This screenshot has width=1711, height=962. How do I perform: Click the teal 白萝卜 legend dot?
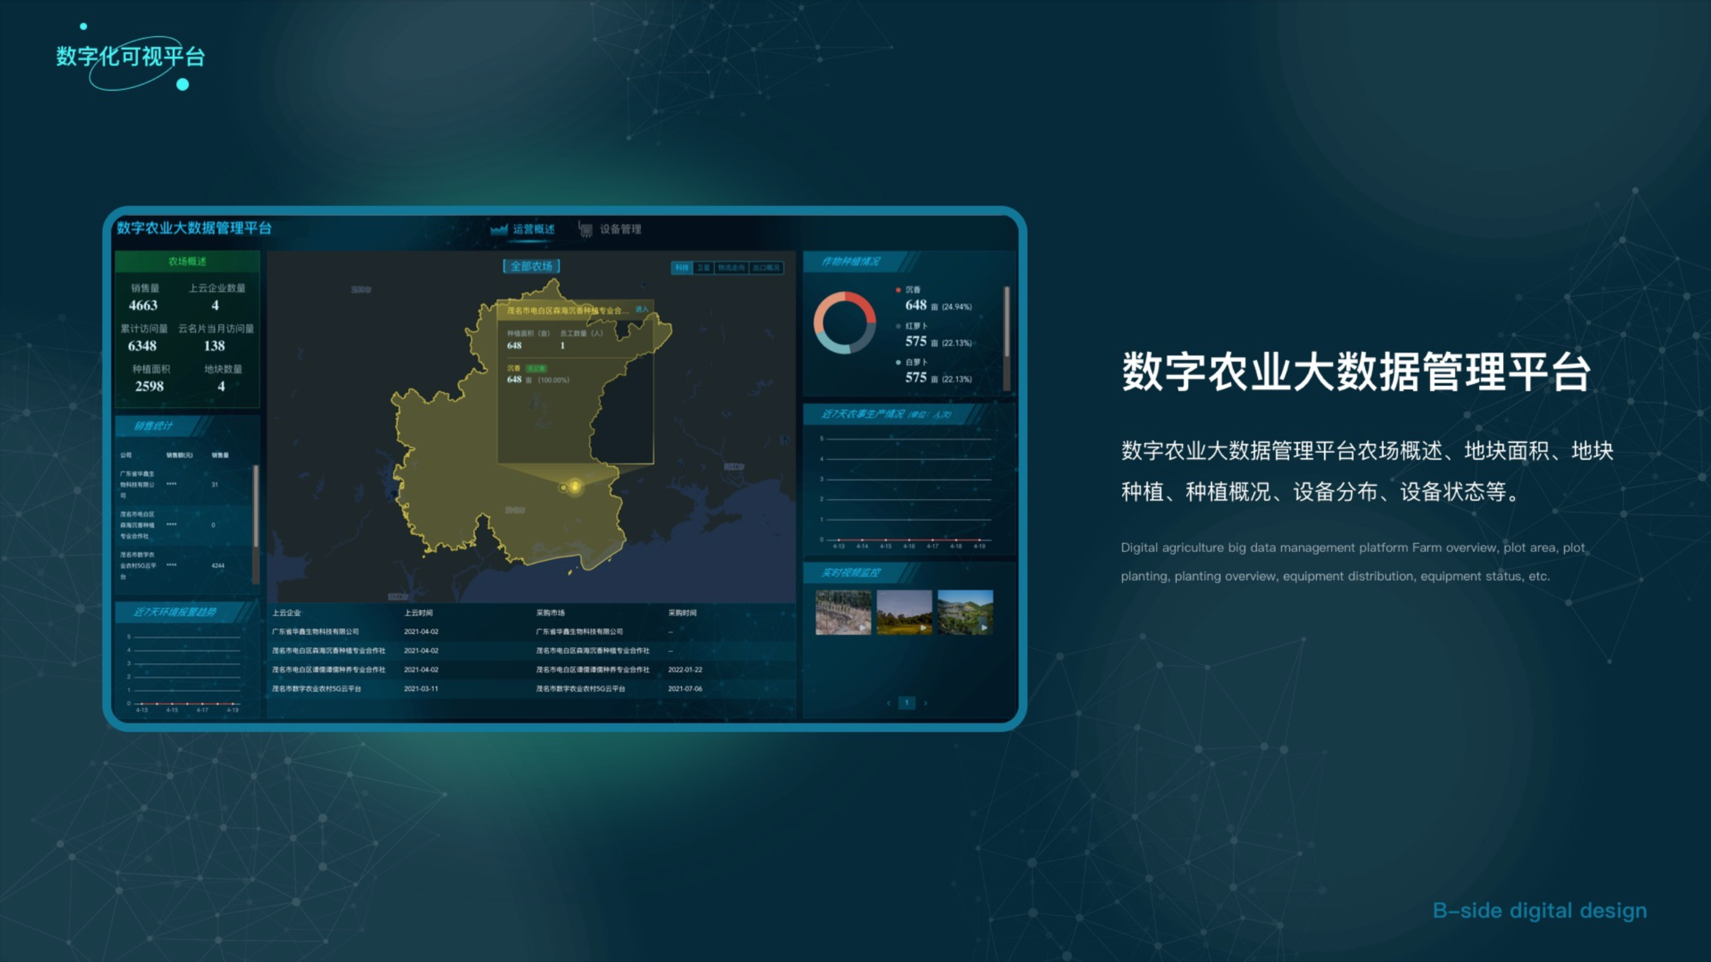click(x=898, y=362)
